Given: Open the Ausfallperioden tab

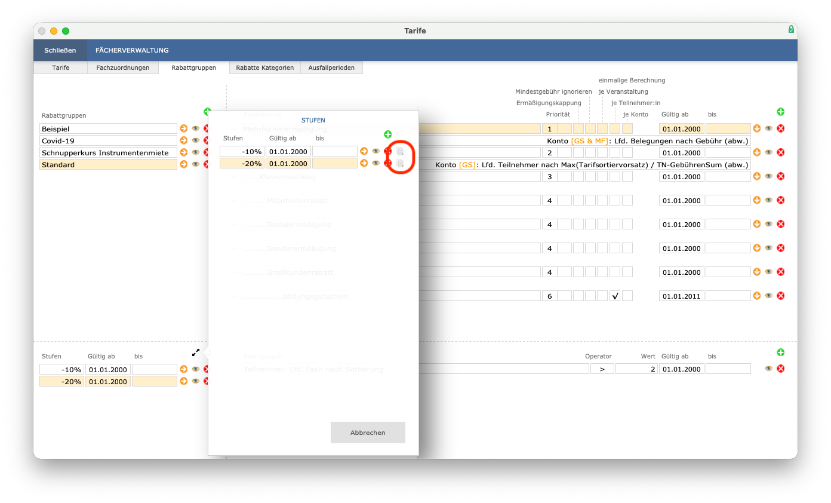Looking at the screenshot, I should [331, 68].
